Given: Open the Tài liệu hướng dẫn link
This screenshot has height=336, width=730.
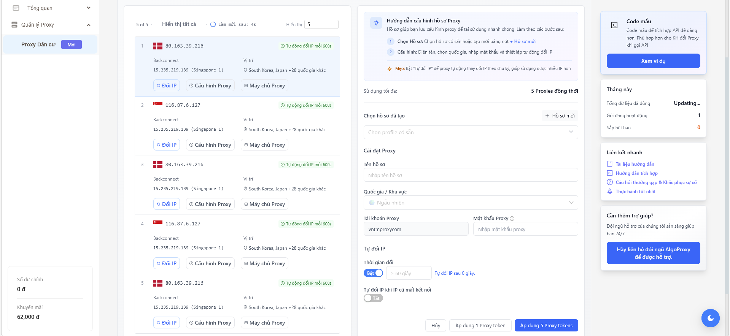Looking at the screenshot, I should click(635, 164).
